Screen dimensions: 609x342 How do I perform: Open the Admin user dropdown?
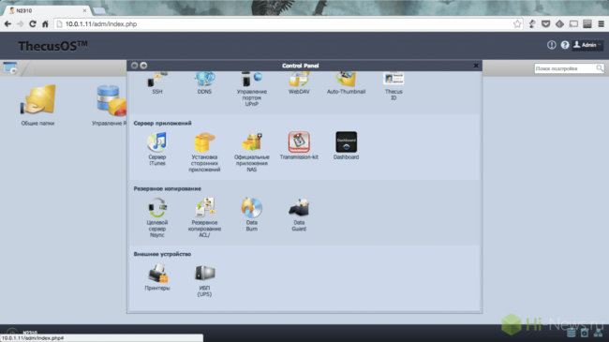point(587,45)
